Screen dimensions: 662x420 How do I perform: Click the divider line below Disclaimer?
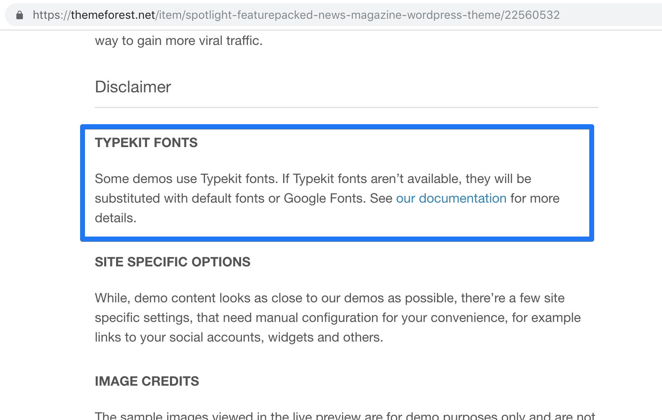coord(346,107)
